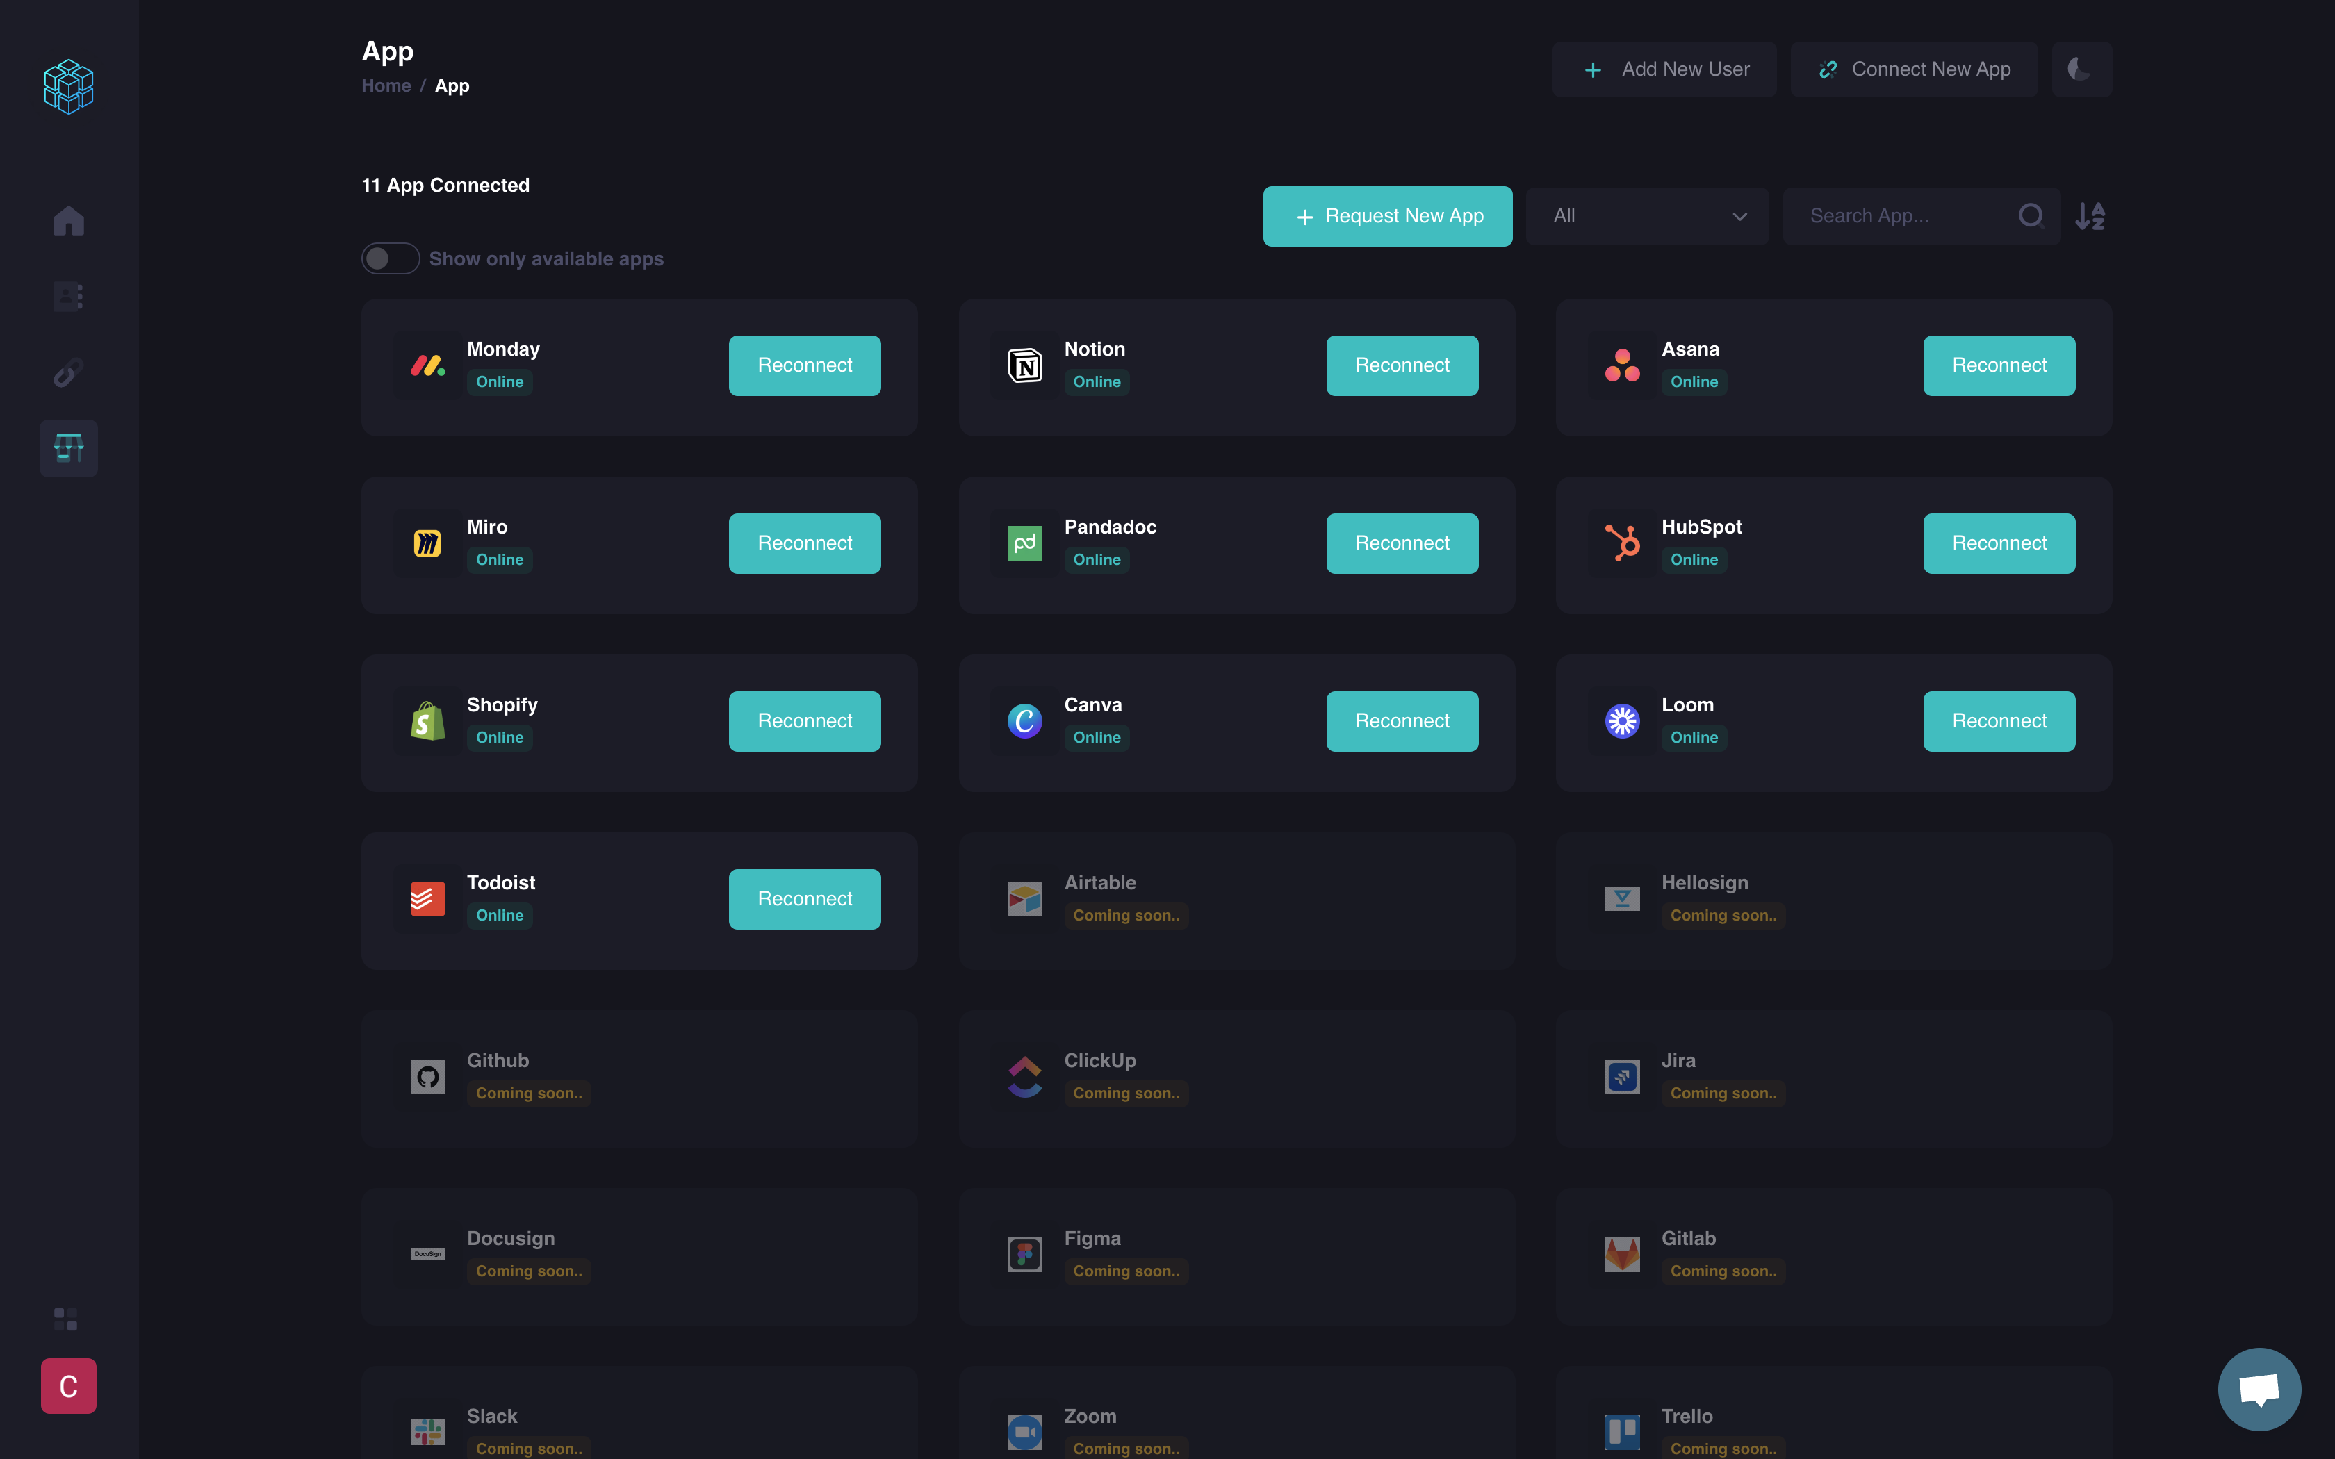The height and width of the screenshot is (1459, 2335).
Task: Click the Shopify app logo
Action: pyautogui.click(x=427, y=721)
